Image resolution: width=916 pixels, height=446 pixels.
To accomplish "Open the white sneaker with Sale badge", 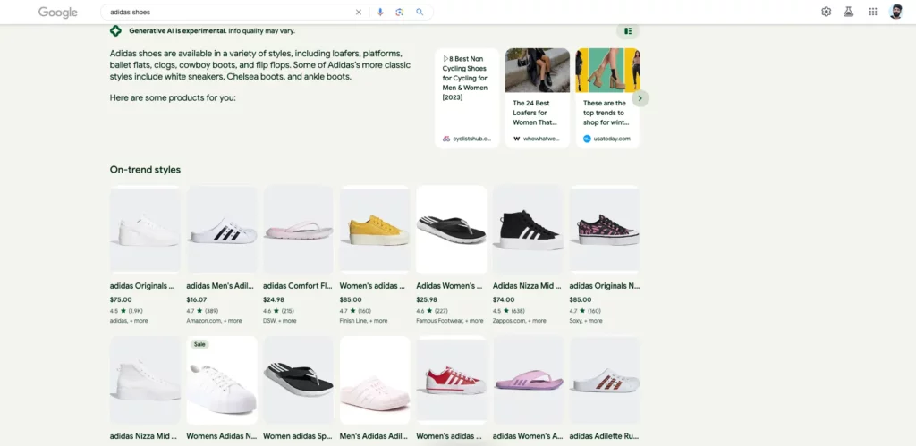I will [x=221, y=381].
